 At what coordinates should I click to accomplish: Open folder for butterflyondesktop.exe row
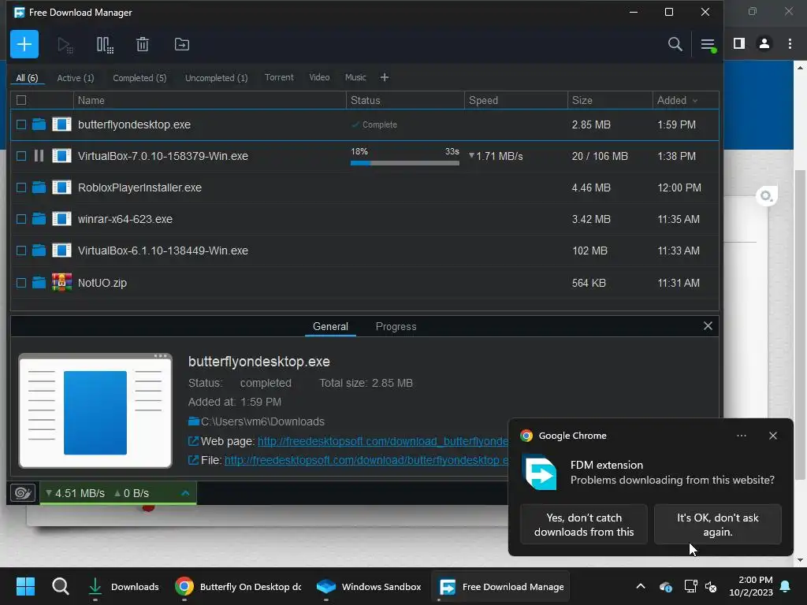pyautogui.click(x=39, y=124)
